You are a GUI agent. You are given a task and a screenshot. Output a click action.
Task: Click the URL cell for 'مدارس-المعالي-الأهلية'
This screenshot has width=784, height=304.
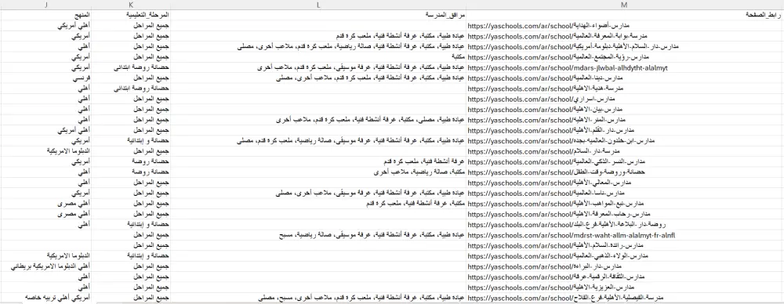point(625,183)
